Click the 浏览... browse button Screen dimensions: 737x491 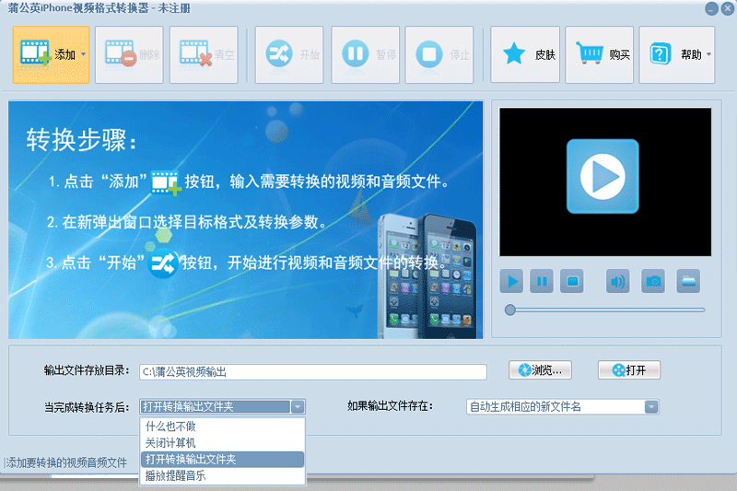[x=540, y=370]
